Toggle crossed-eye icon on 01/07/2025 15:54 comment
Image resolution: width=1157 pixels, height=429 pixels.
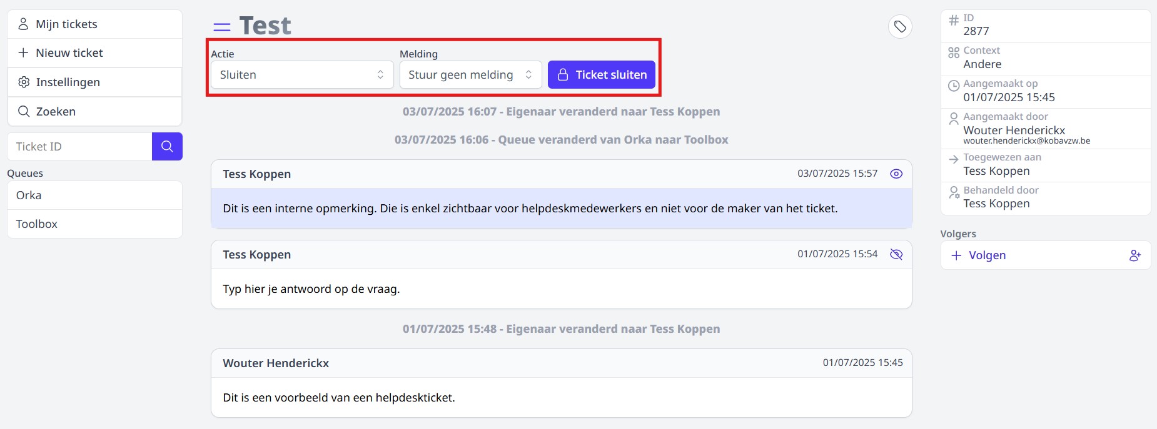click(896, 254)
